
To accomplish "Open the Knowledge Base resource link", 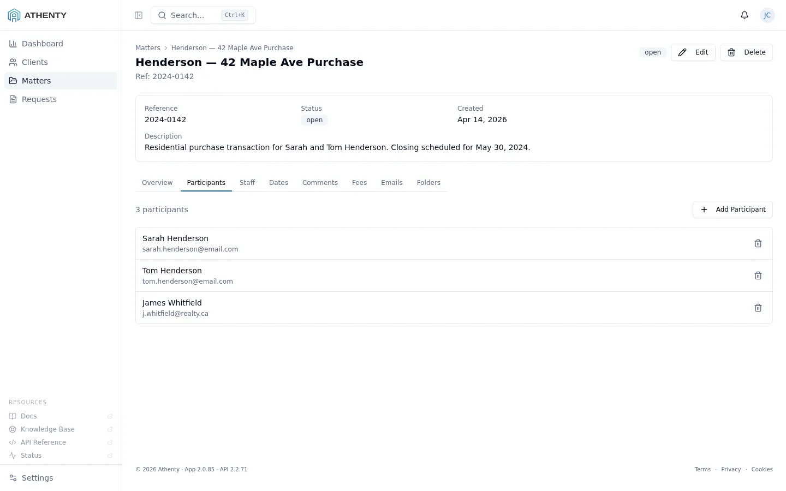I will [61, 429].
